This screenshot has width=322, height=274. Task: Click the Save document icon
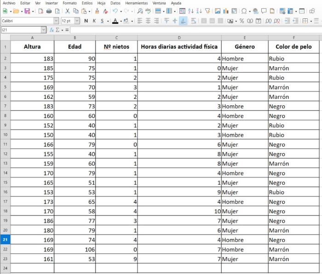point(27,11)
